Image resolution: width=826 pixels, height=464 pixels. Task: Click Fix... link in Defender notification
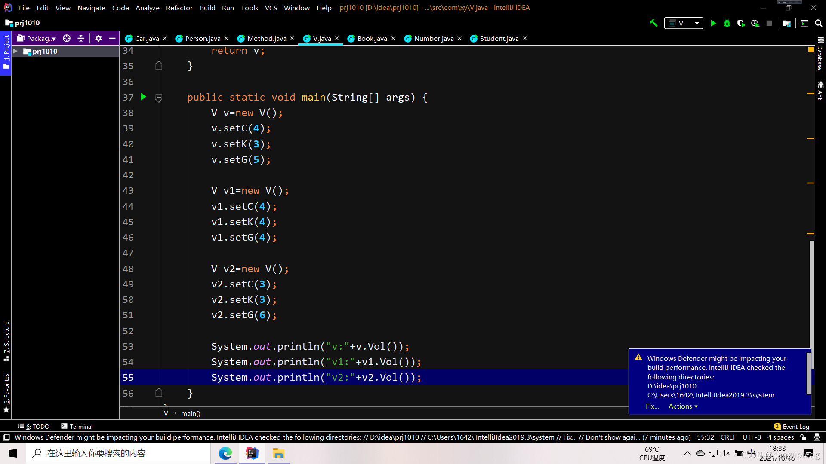tap(652, 406)
